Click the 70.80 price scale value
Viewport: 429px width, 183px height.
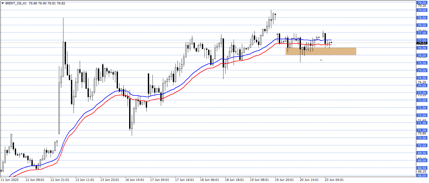[422, 133]
